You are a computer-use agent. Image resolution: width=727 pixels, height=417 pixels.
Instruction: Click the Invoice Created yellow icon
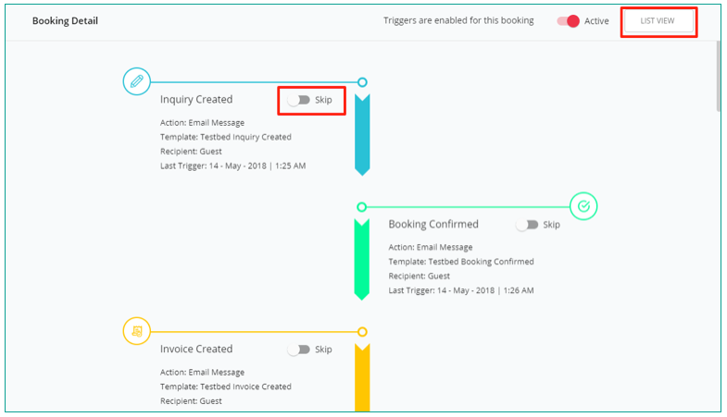coord(137,331)
